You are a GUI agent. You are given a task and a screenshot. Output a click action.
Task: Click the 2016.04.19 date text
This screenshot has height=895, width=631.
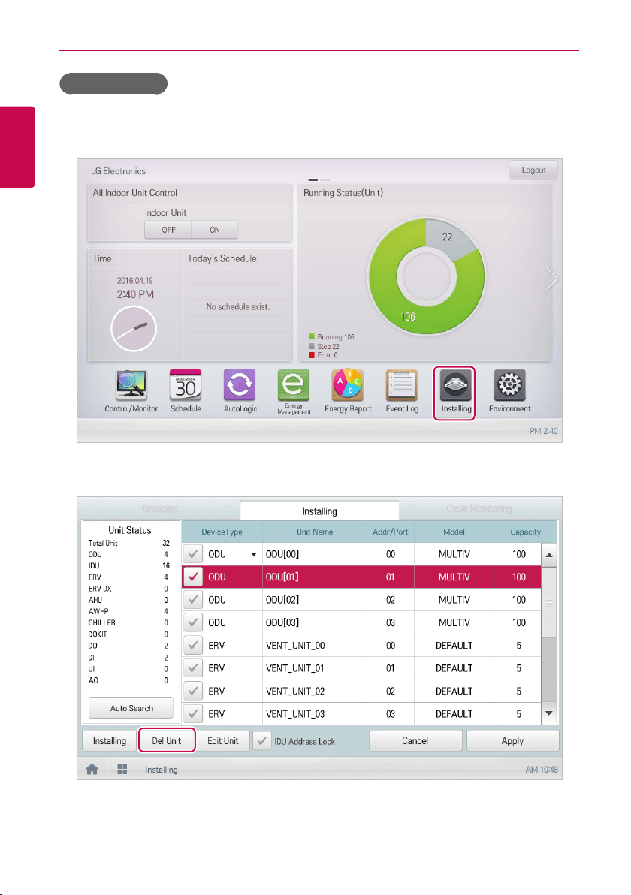pyautogui.click(x=134, y=281)
